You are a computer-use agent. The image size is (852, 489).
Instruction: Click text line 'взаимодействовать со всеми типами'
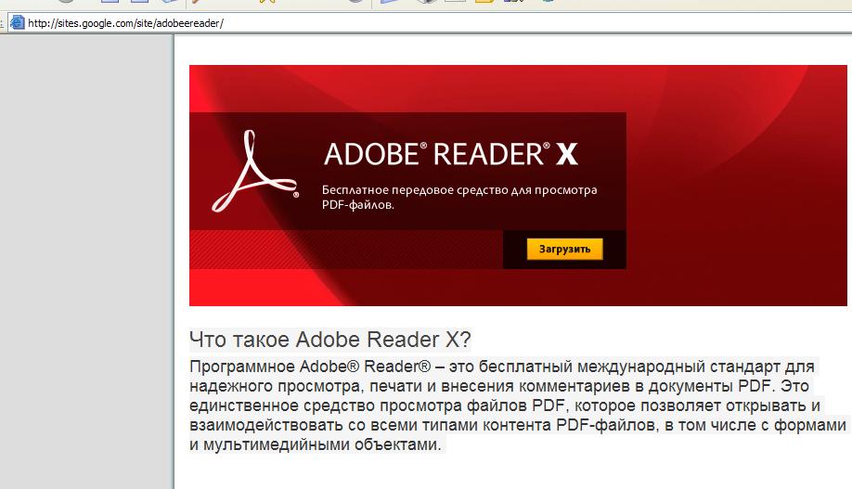tap(518, 425)
